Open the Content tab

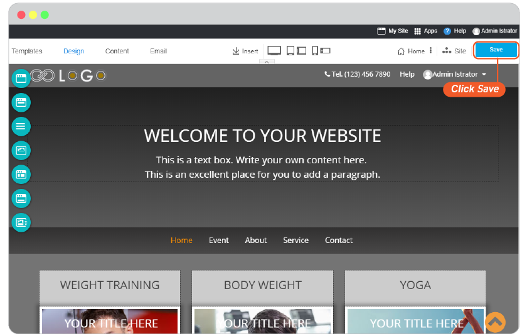point(117,51)
